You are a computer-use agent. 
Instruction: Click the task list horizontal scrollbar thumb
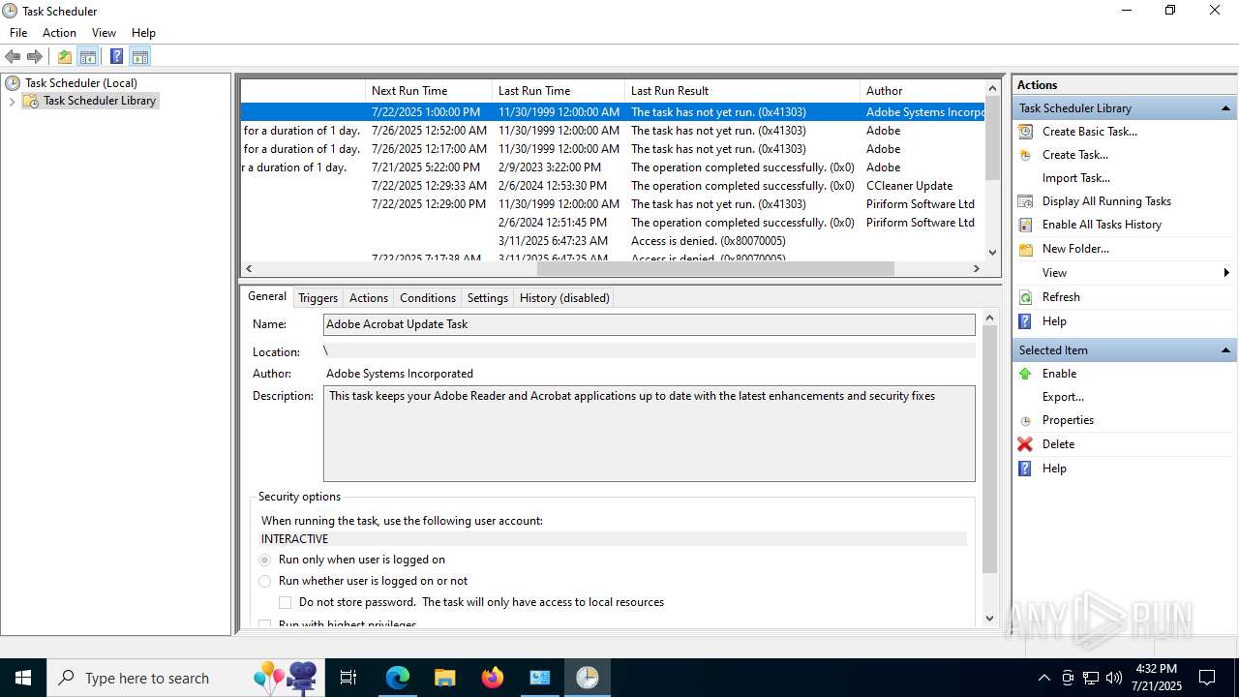716,269
